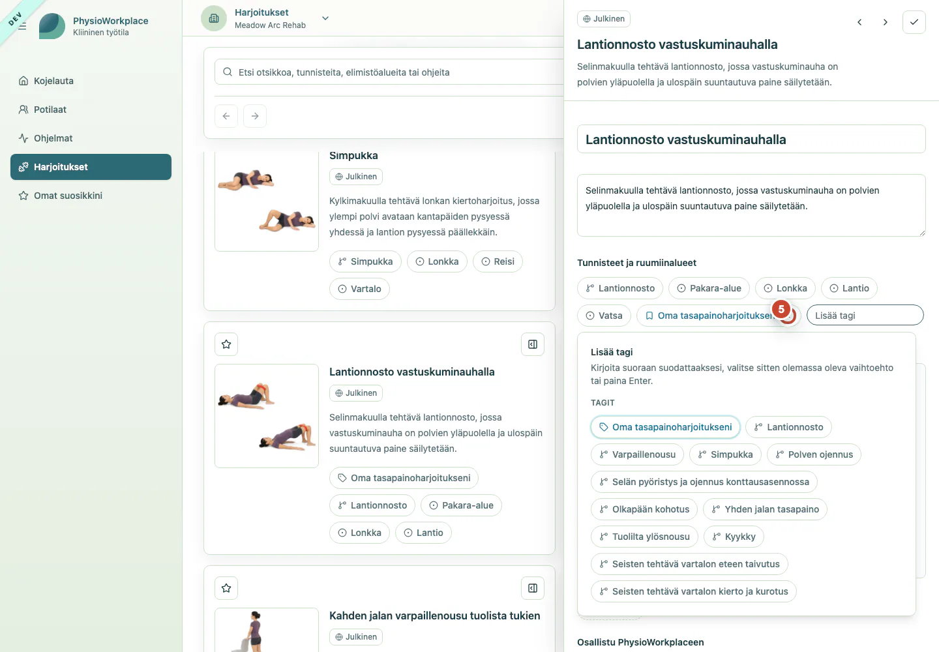Choose Varpaillenousu from tag suggestions
The height and width of the screenshot is (652, 939).
(637, 454)
